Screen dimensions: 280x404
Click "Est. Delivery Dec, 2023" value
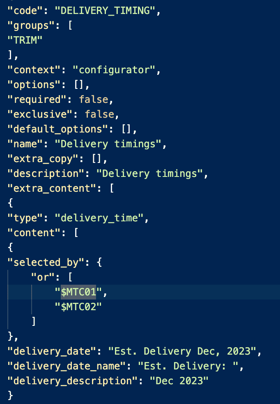click(182, 351)
